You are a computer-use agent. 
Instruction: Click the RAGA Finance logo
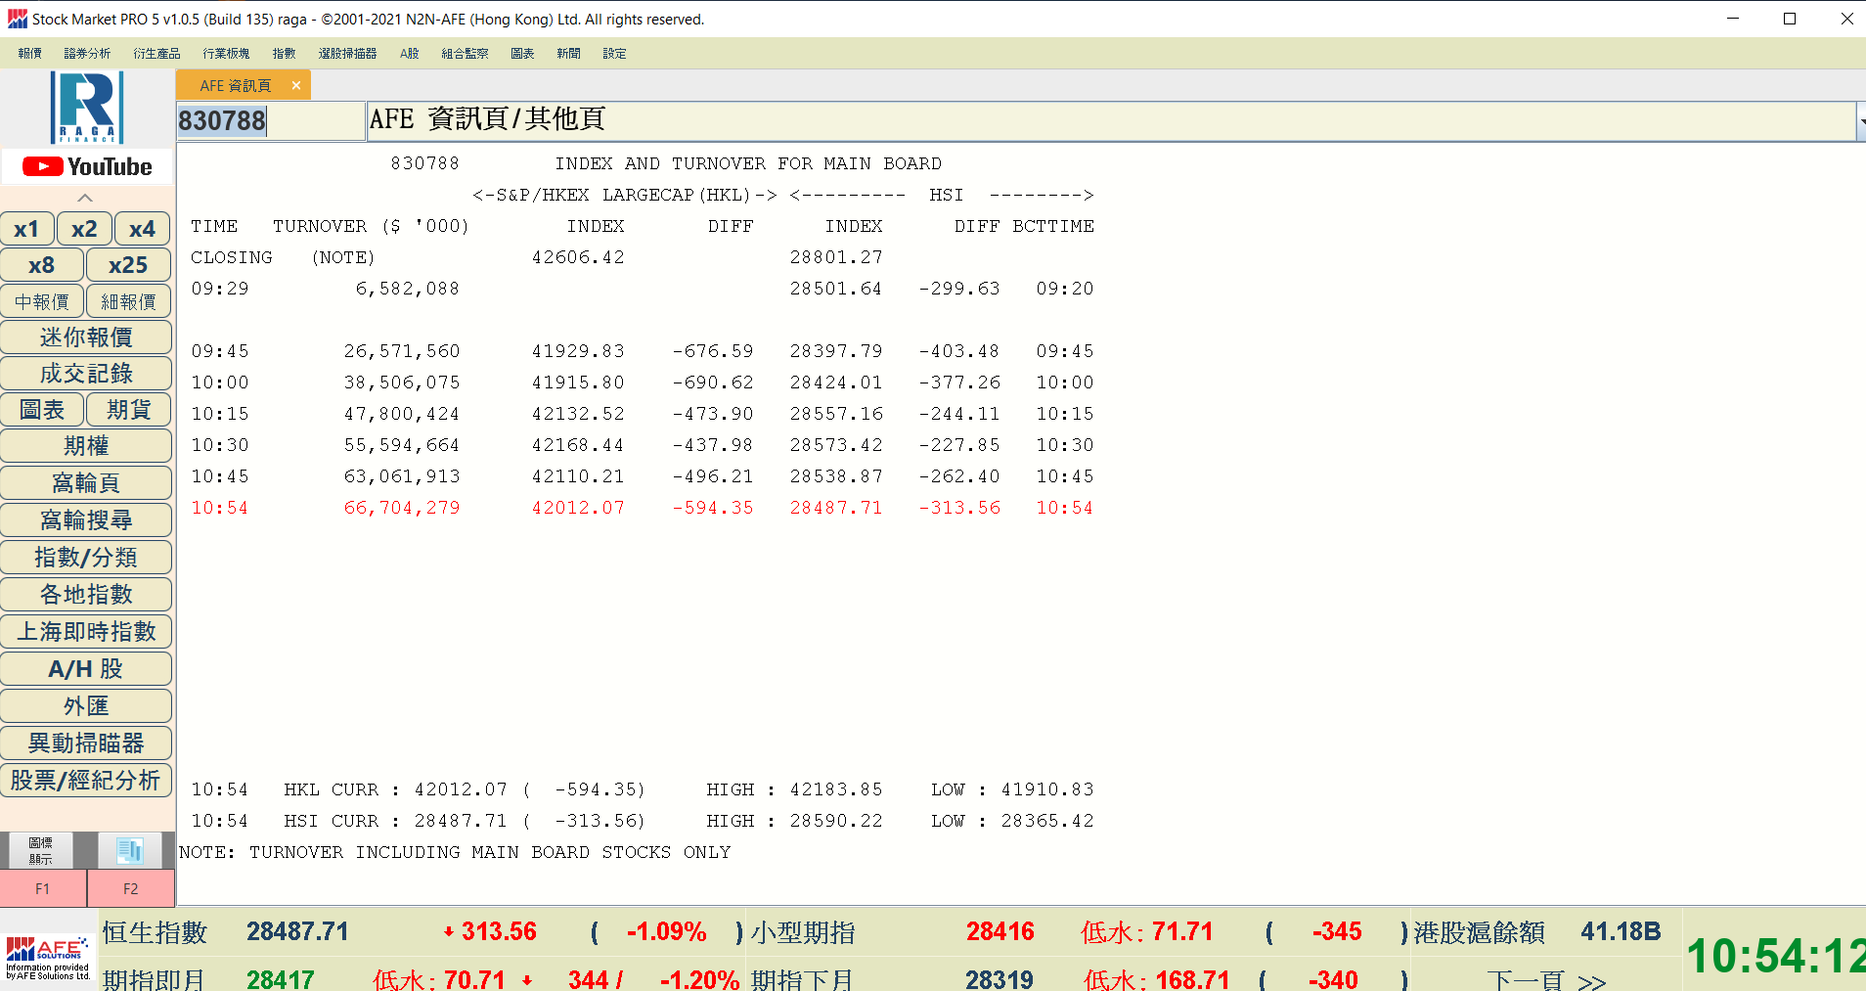(x=87, y=108)
